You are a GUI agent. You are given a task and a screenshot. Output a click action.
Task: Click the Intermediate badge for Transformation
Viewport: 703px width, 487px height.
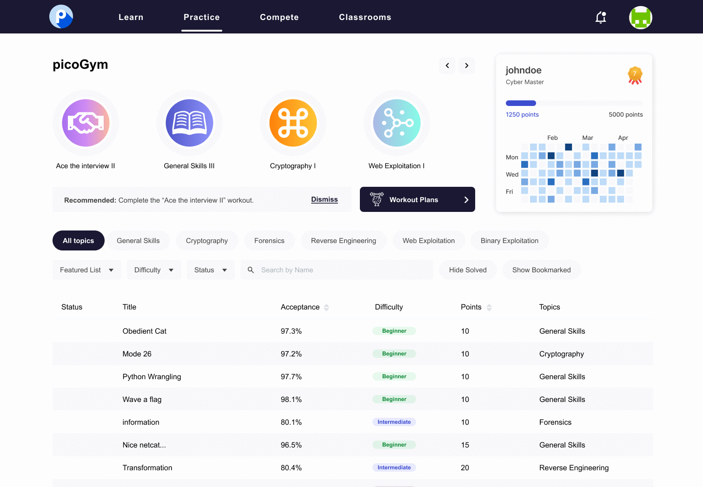point(394,467)
